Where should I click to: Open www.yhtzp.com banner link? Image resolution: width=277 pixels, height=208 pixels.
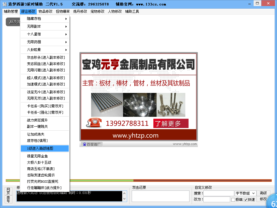(135, 136)
